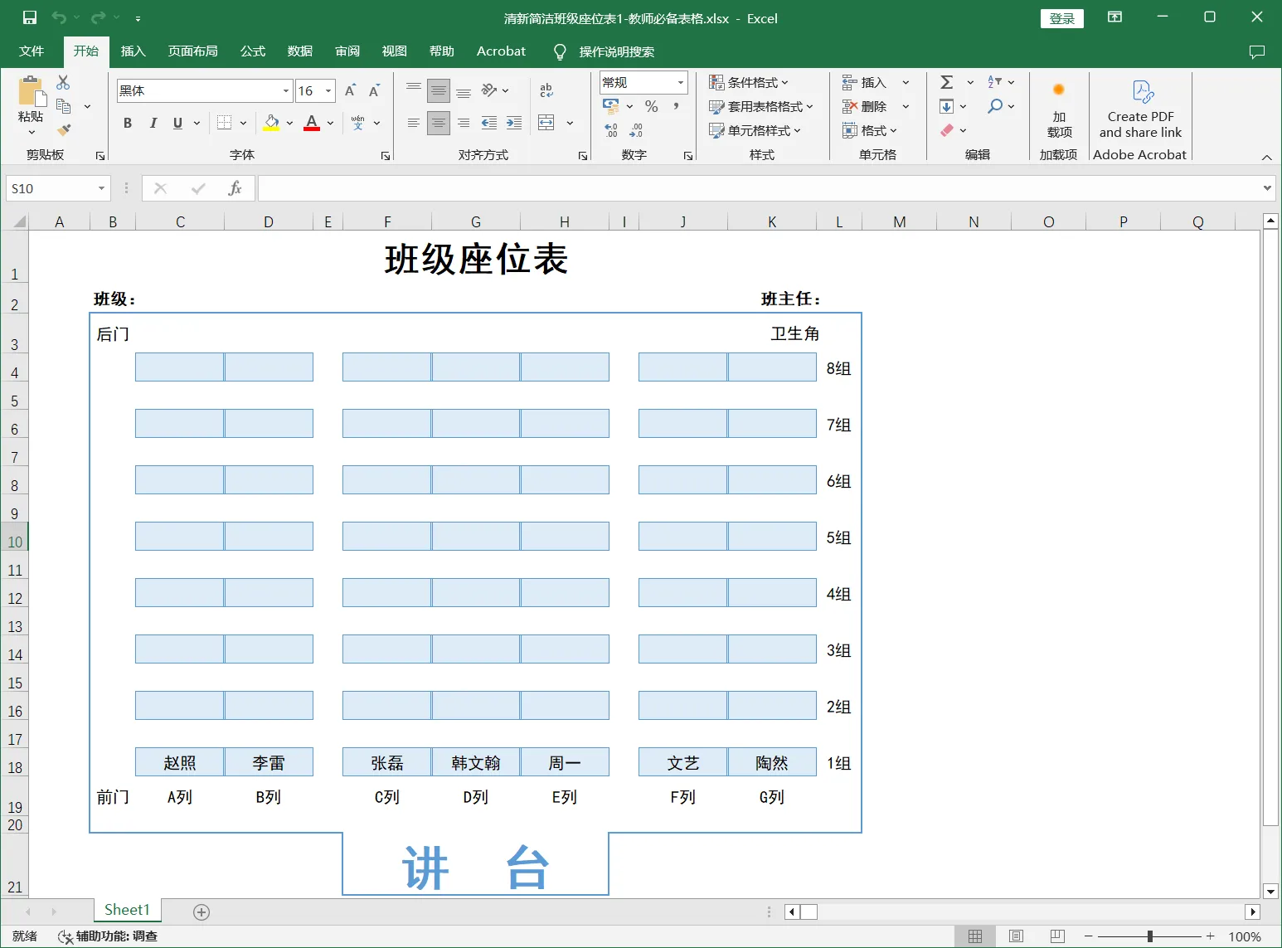Switch to the 页面布局 ribbon tab
The width and height of the screenshot is (1282, 948).
coord(192,51)
